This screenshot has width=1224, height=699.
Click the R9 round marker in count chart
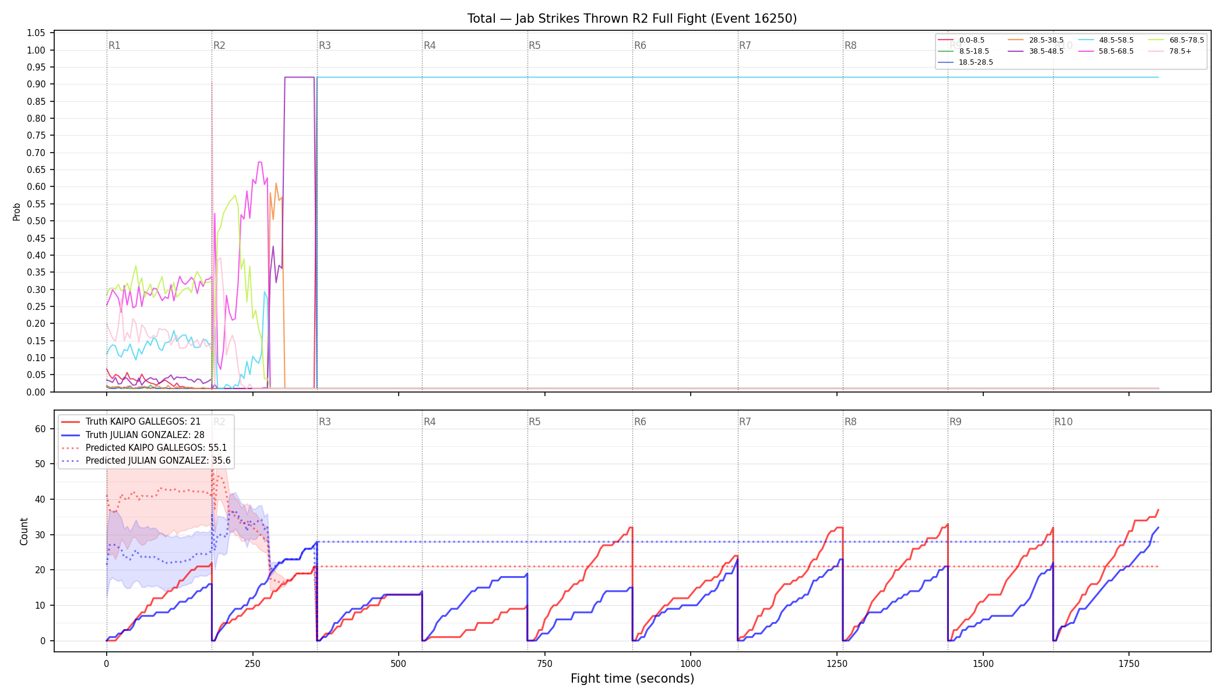[956, 422]
